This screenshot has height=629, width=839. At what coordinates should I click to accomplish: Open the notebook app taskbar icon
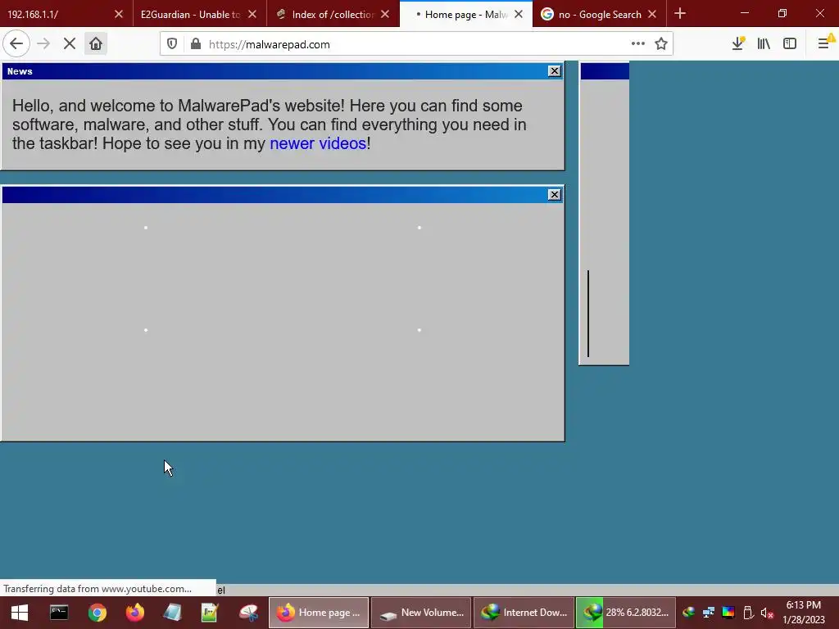tap(172, 613)
